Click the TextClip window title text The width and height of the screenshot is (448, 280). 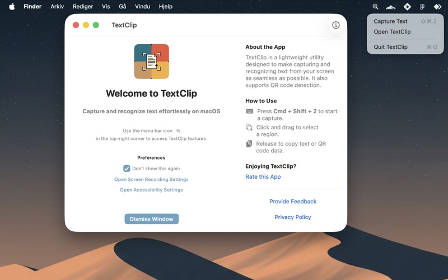[124, 25]
